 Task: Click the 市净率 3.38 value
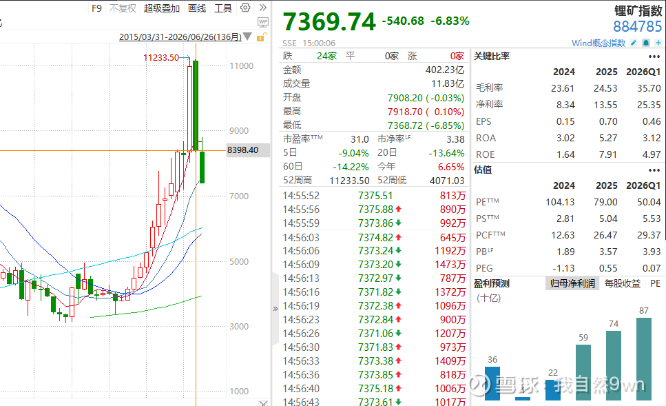tap(455, 139)
